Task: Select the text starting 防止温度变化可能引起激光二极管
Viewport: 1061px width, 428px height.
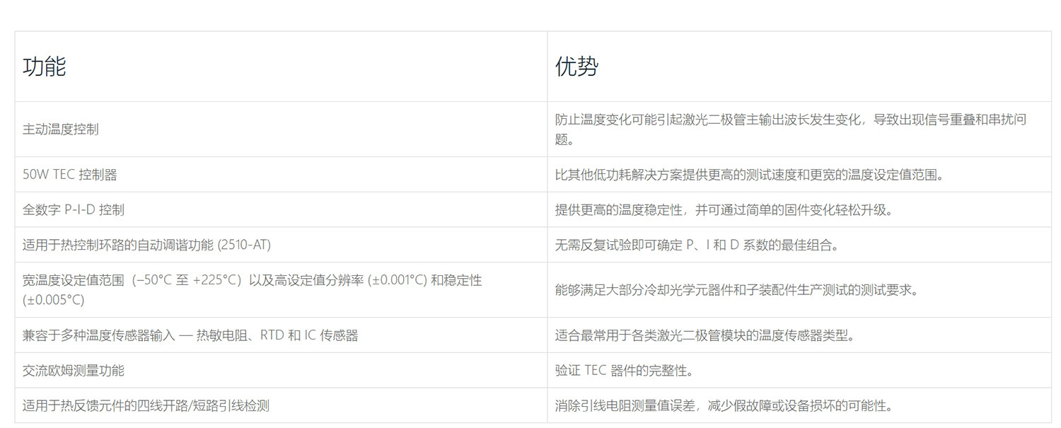Action: pos(791,129)
